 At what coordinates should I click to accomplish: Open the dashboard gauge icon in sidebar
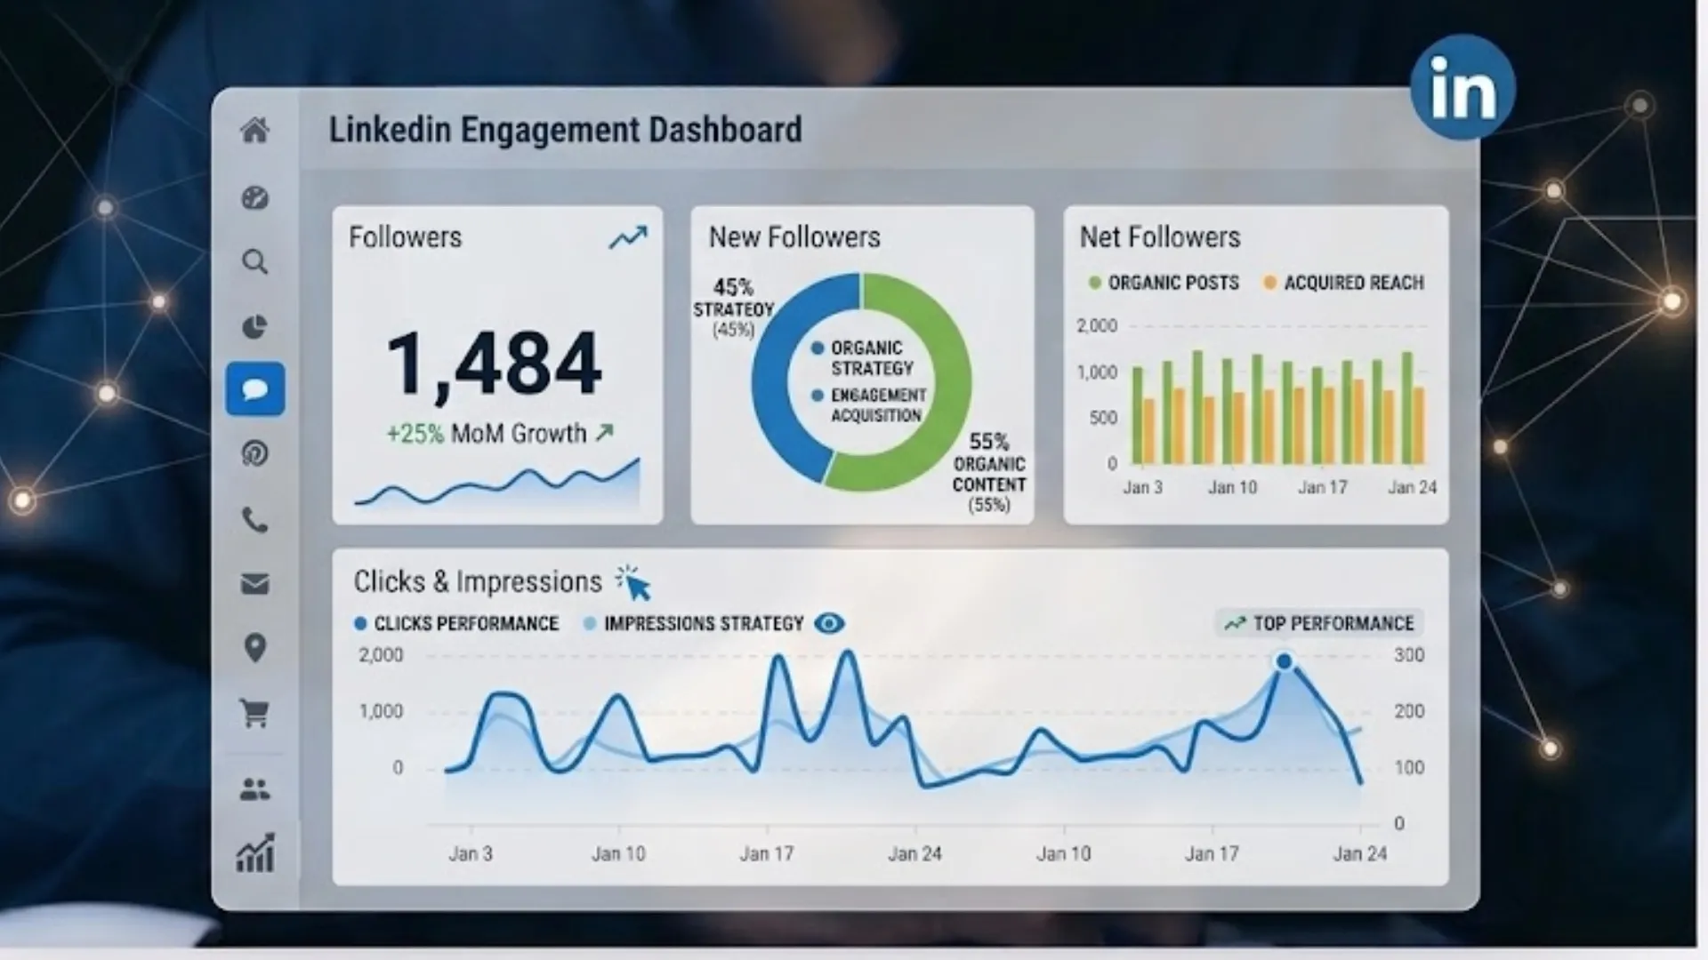pos(255,197)
